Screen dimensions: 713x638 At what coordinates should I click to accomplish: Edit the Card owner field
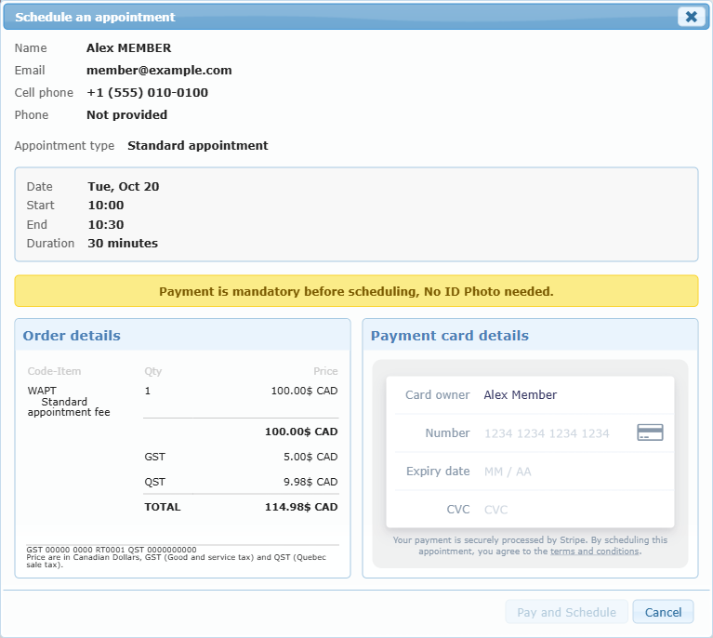tap(576, 395)
